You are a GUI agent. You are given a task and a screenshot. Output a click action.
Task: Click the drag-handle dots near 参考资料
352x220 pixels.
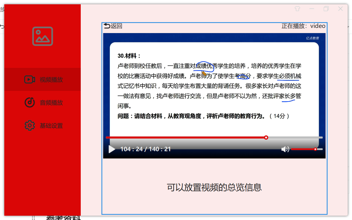[33, 218]
